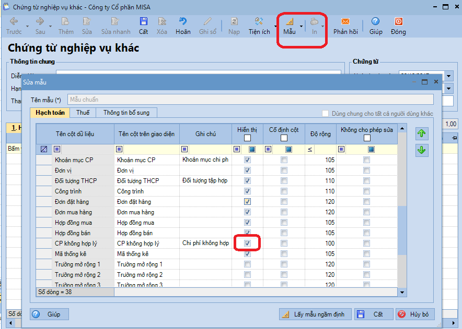Move row up with green arrow

[x=422, y=133]
